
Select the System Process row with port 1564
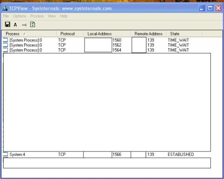pos(96,50)
